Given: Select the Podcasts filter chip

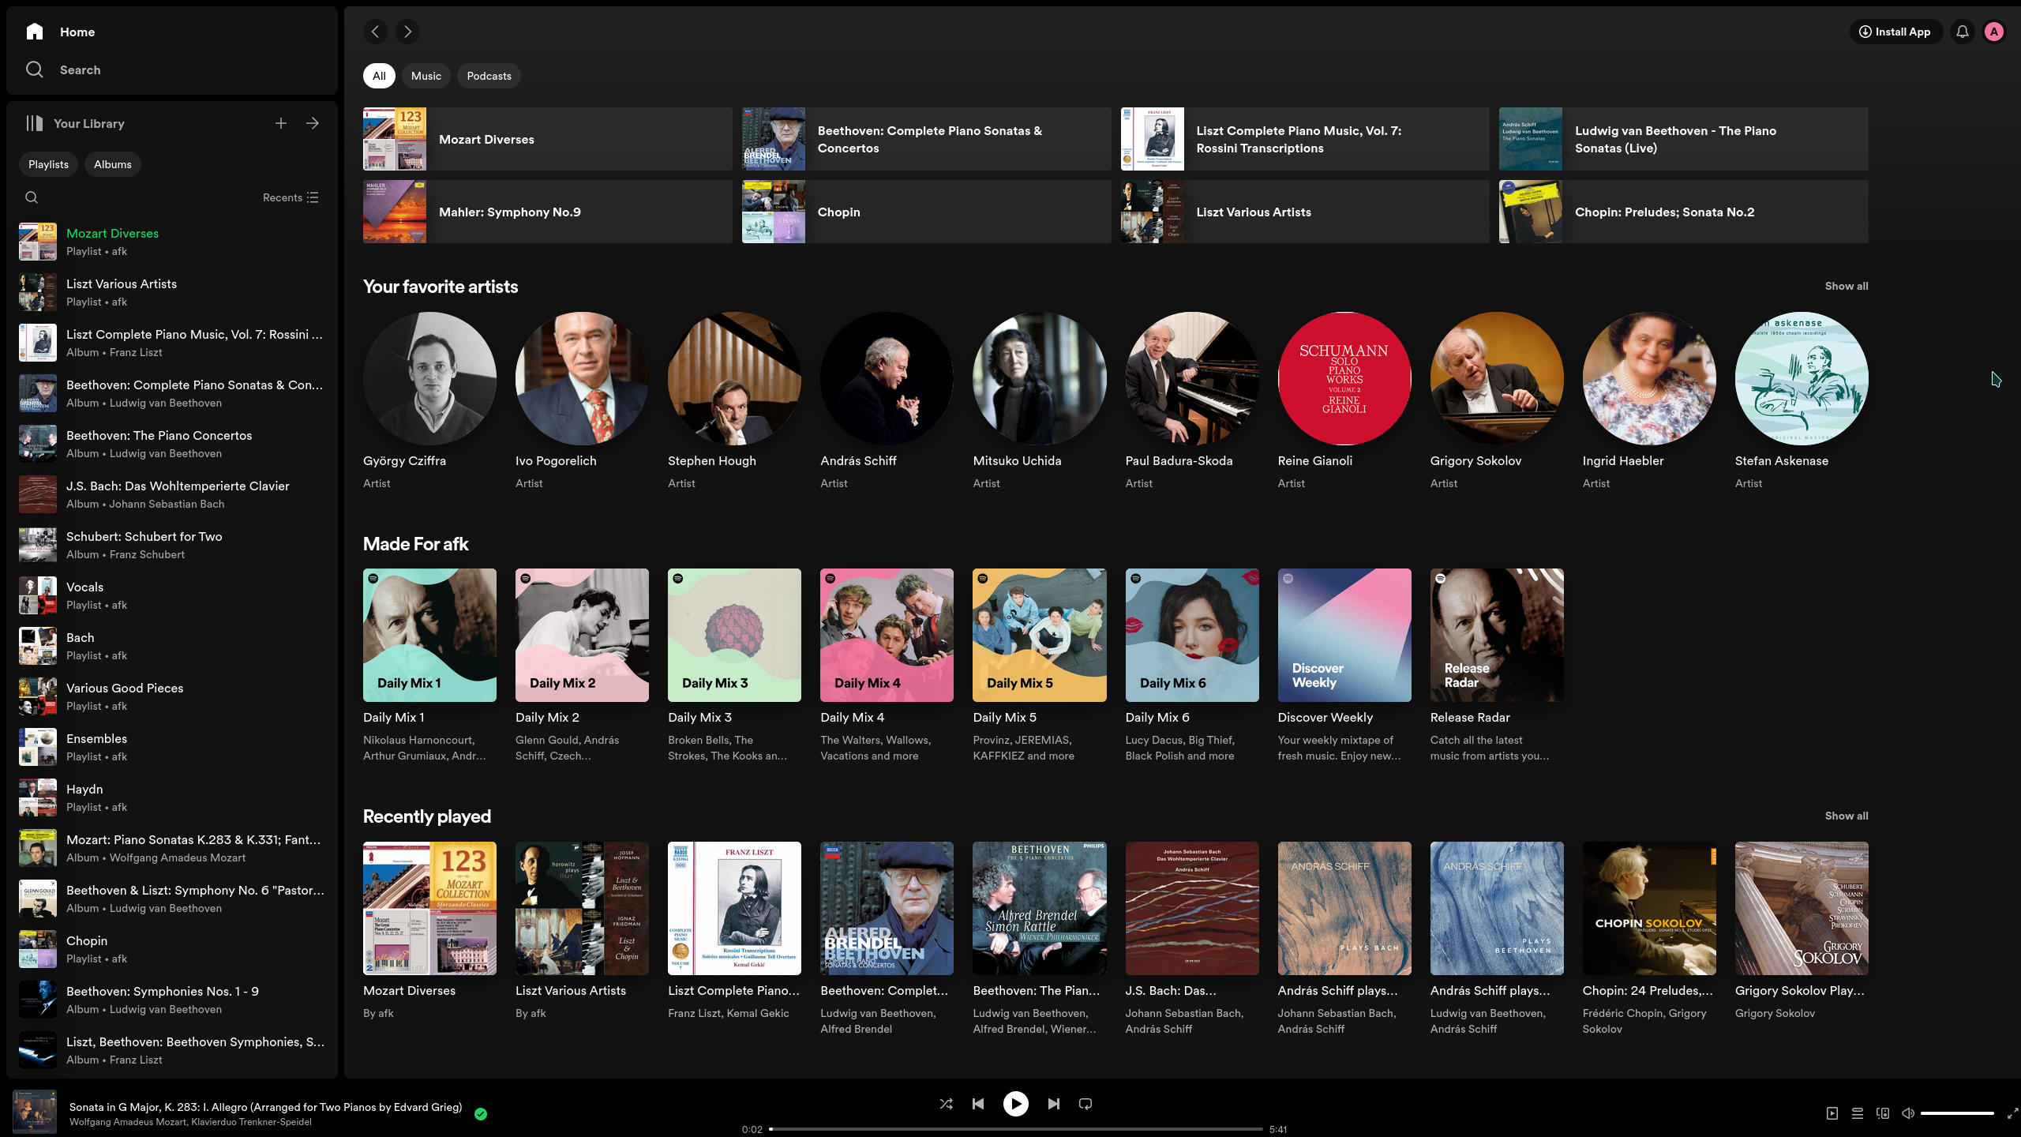Looking at the screenshot, I should click(489, 76).
